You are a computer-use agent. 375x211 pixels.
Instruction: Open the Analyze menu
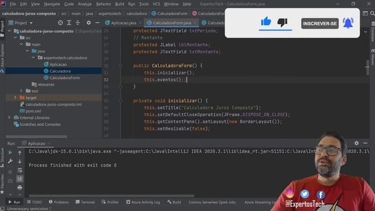[x=84, y=4]
